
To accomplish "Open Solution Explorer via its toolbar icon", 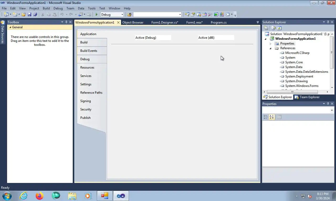I will point(187,15).
